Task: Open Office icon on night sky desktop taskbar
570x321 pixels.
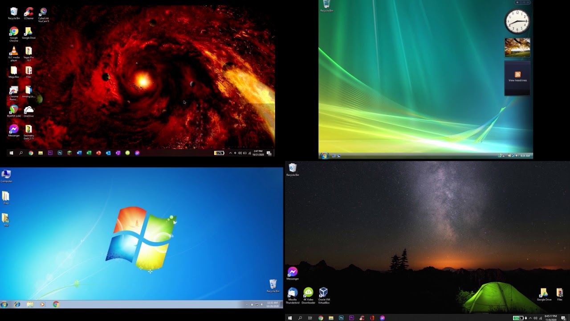Action: (372, 318)
